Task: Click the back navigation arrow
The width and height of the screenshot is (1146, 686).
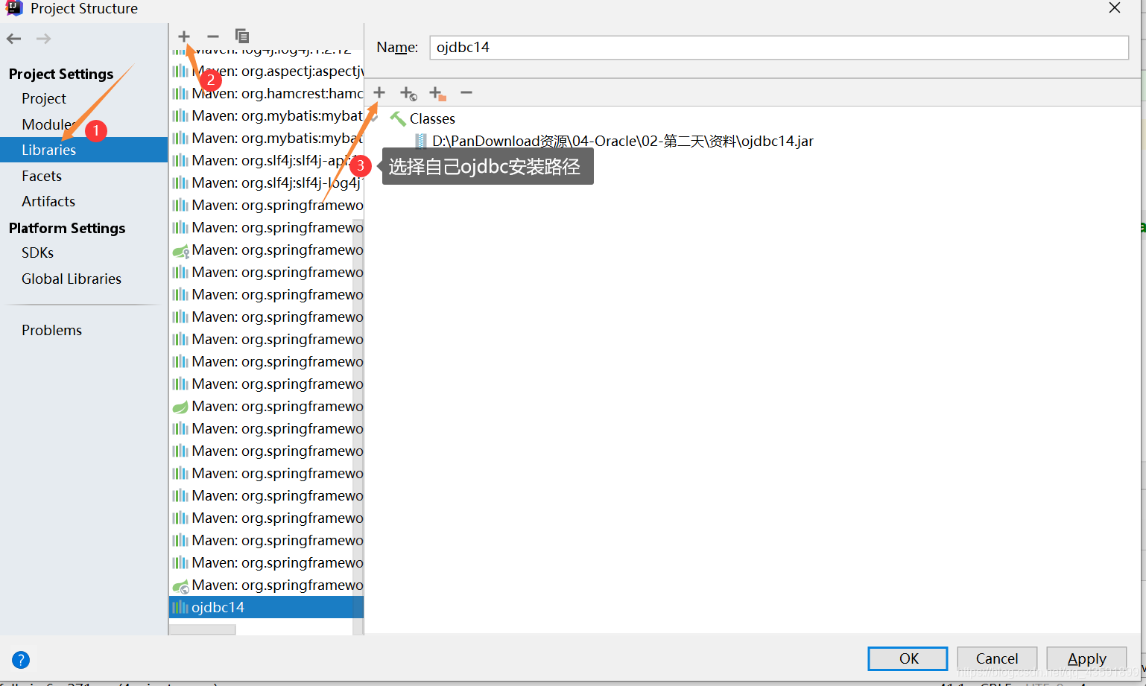Action: pyautogui.click(x=13, y=38)
